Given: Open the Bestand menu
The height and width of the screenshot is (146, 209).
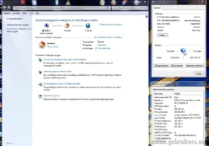Looking at the screenshot, I should (x=7, y=13).
